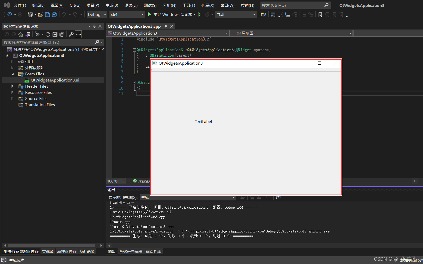This screenshot has width=423, height=264.
Task: Select QtWidgetsApplication3.ui in the tree
Action: [55, 80]
